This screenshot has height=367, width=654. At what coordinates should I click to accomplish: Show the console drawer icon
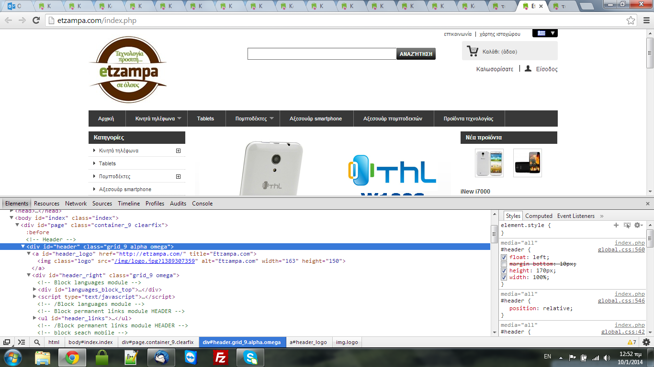(x=22, y=342)
